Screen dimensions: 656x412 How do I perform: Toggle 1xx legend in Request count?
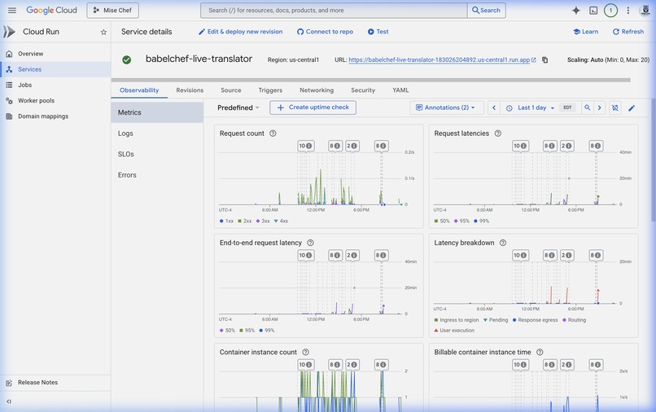(x=227, y=221)
